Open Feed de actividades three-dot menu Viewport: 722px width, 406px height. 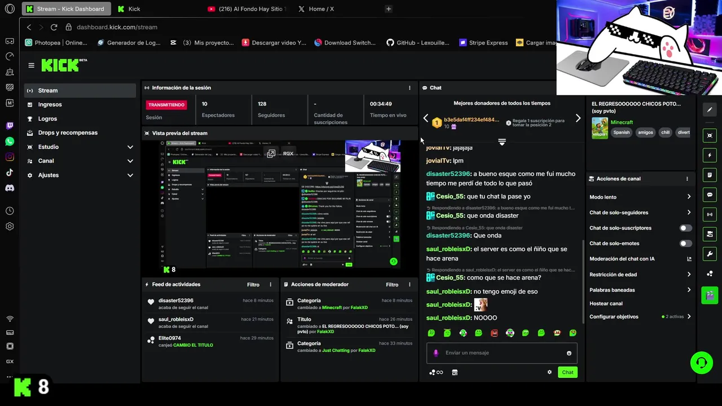[x=270, y=285]
